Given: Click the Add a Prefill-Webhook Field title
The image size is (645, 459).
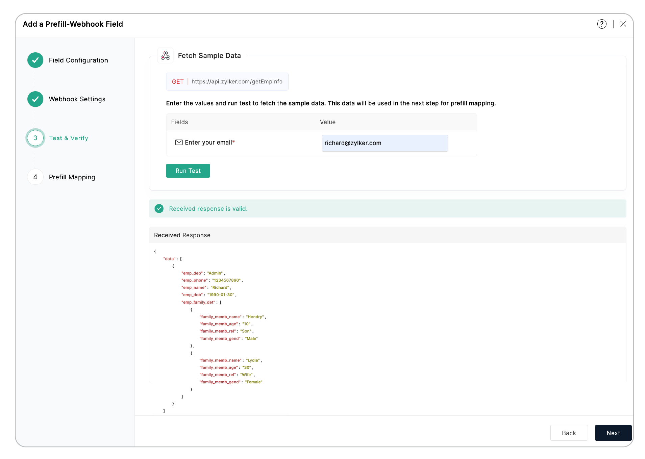Looking at the screenshot, I should (73, 24).
